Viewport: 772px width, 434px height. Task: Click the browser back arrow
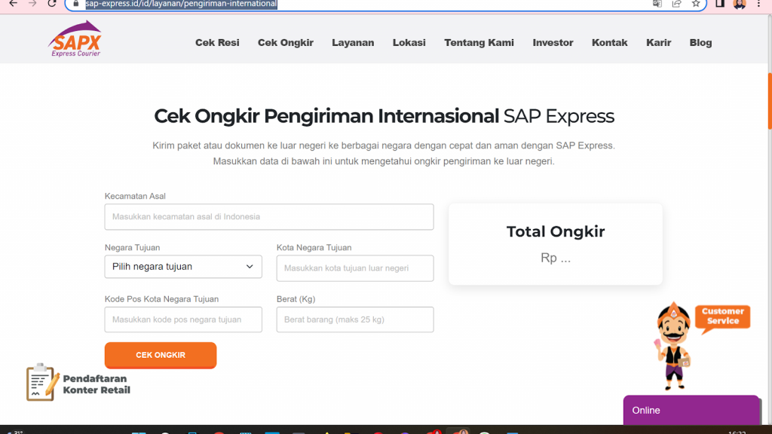(x=14, y=6)
